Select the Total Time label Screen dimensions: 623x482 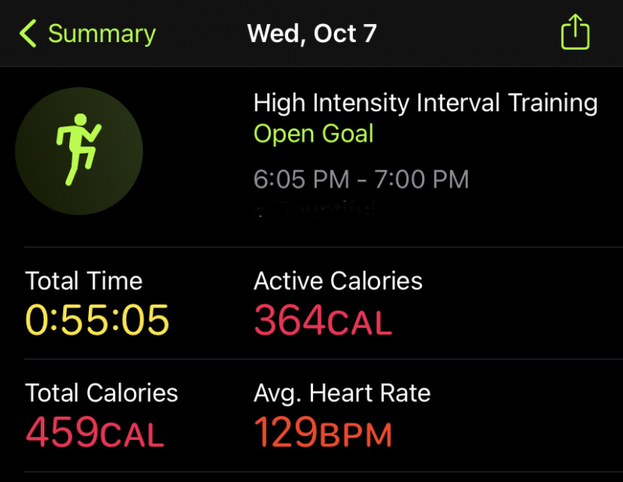(x=83, y=281)
